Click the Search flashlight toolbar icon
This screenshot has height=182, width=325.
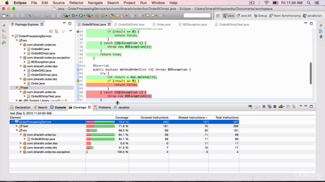[123, 16]
